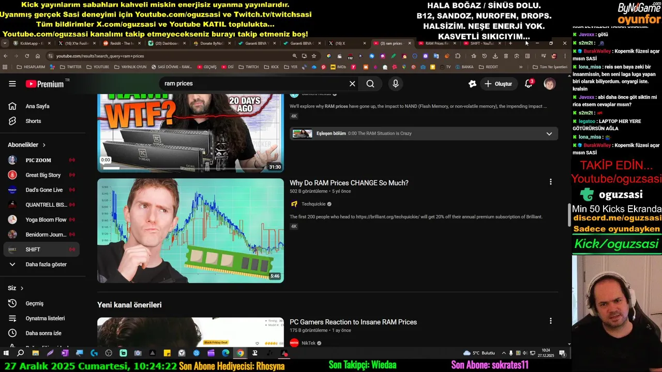Image resolution: width=662 pixels, height=372 pixels.
Task: Open Why Do RAM Prices CHANGE title
Action: click(x=349, y=183)
